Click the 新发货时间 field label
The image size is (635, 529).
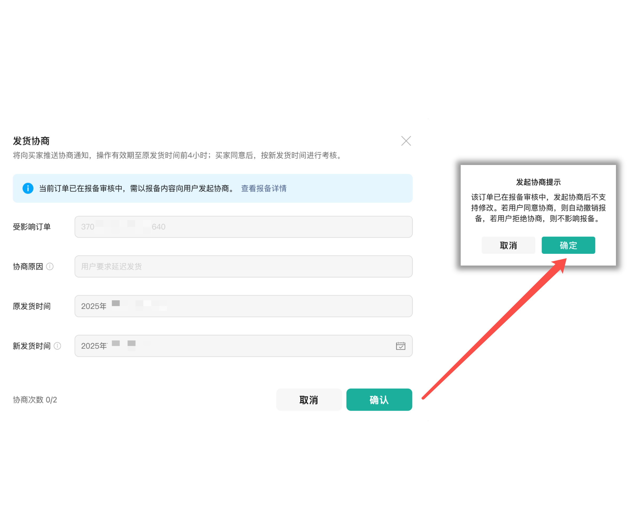pyautogui.click(x=31, y=346)
